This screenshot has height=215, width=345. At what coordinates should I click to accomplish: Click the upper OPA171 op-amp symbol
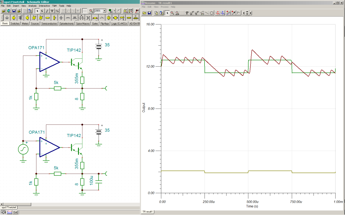coord(50,62)
